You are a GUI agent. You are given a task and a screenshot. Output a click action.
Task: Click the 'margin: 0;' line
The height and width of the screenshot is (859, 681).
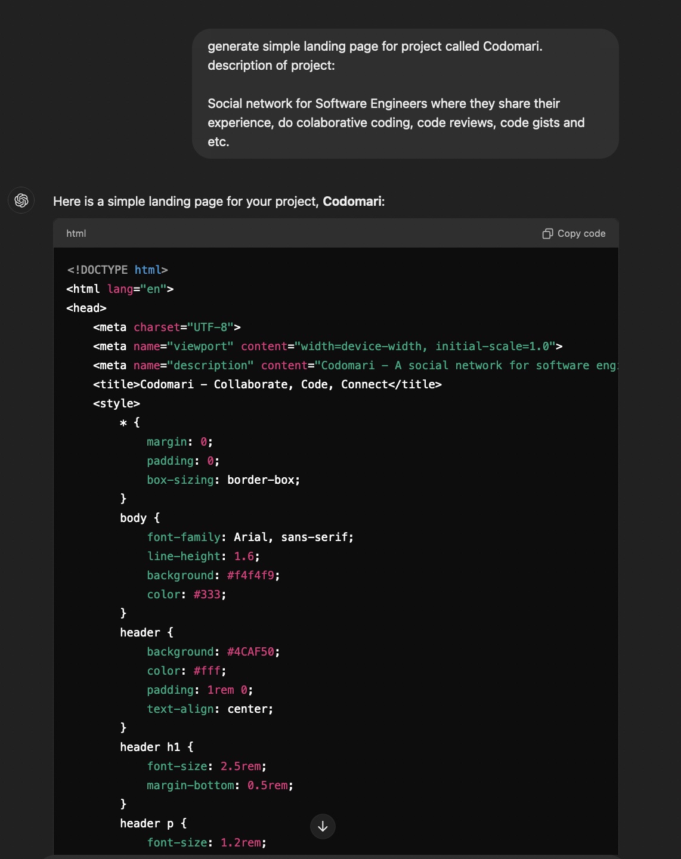click(180, 441)
